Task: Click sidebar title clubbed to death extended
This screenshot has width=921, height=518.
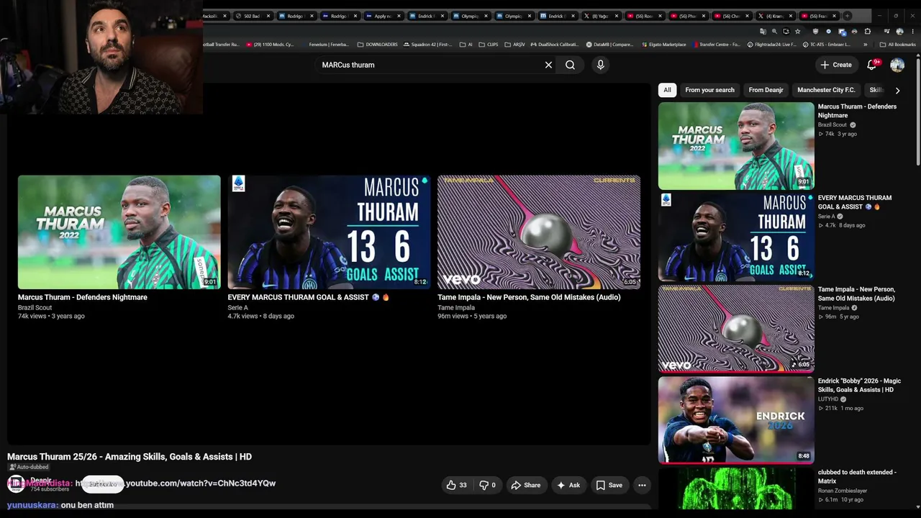Action: [x=857, y=476]
